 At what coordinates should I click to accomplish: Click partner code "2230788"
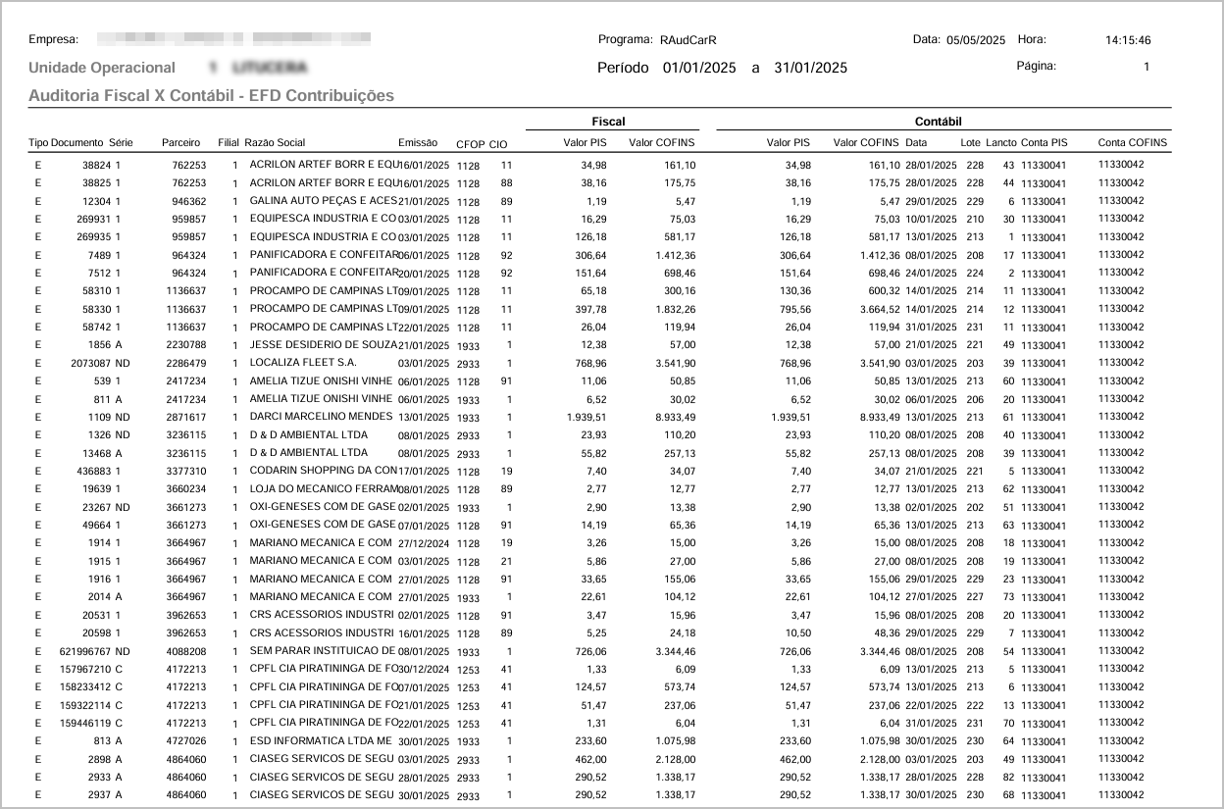(185, 345)
